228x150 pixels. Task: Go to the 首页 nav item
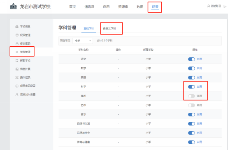(72, 7)
